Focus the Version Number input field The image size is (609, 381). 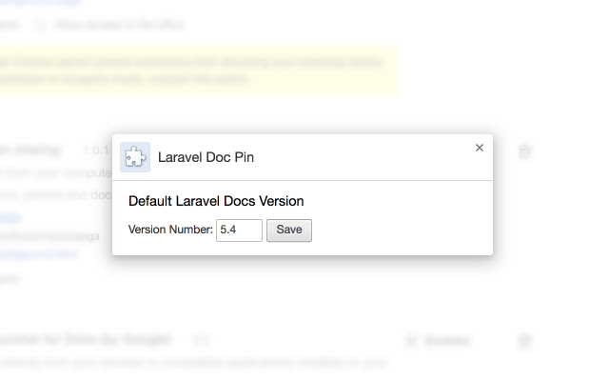point(239,230)
